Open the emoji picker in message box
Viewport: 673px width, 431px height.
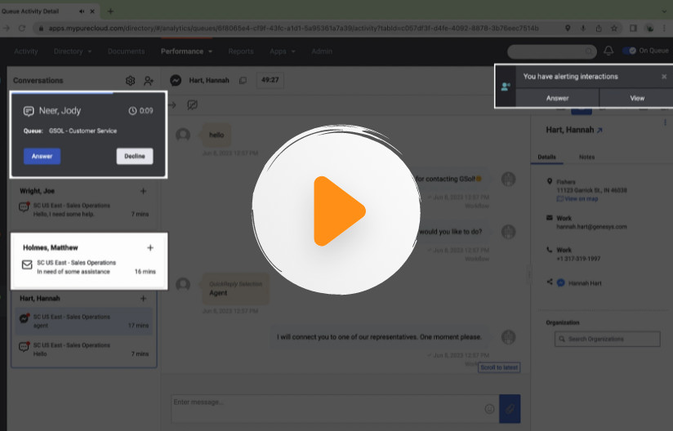tap(489, 408)
